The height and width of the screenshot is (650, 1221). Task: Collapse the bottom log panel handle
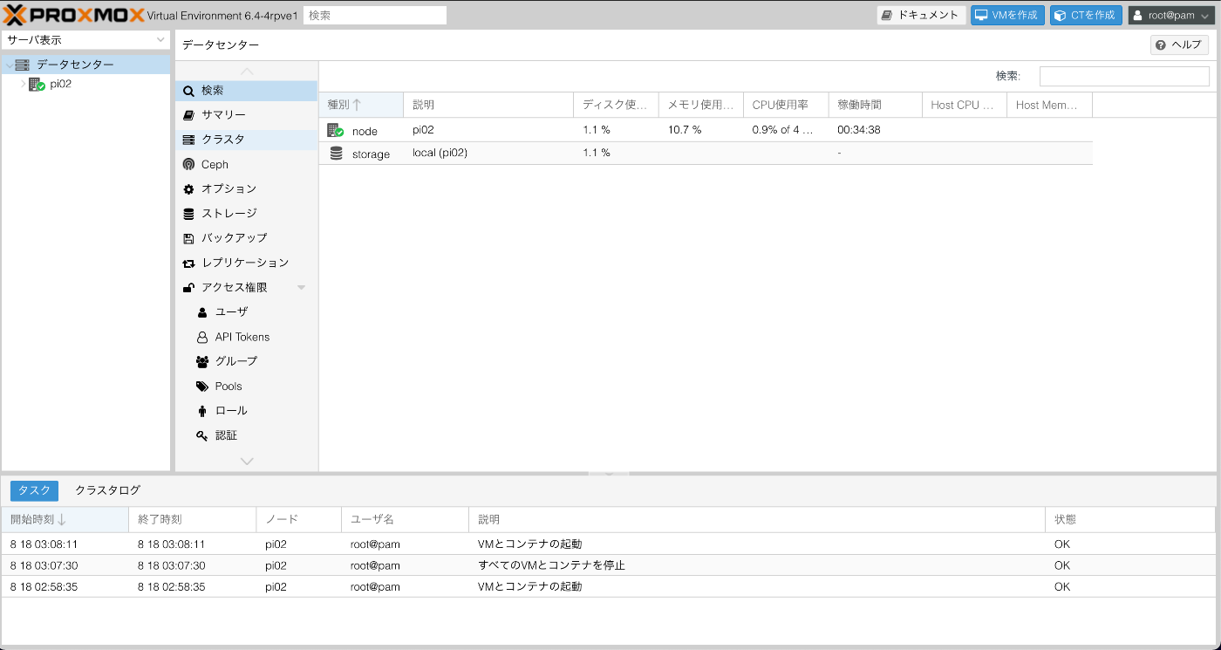[609, 473]
